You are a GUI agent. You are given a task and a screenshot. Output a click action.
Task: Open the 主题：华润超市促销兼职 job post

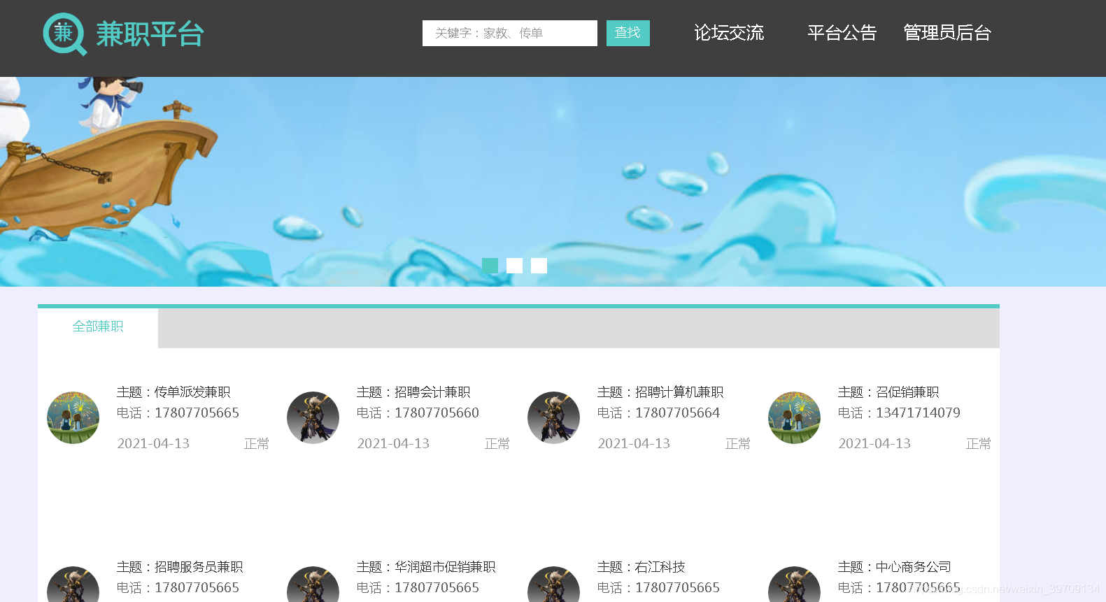coord(426,567)
